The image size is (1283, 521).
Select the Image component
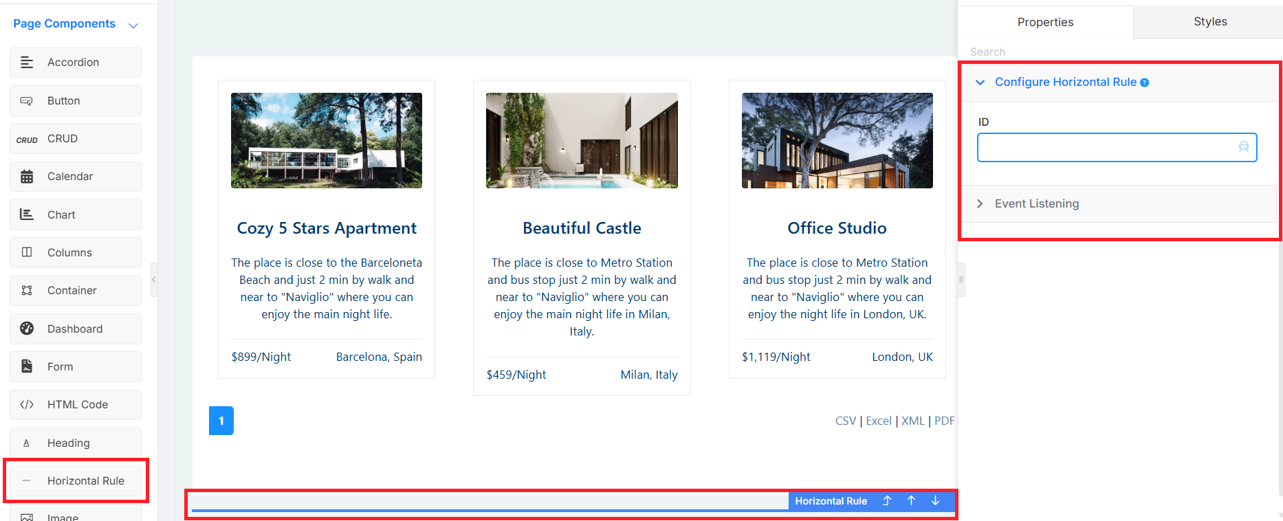[x=76, y=514]
